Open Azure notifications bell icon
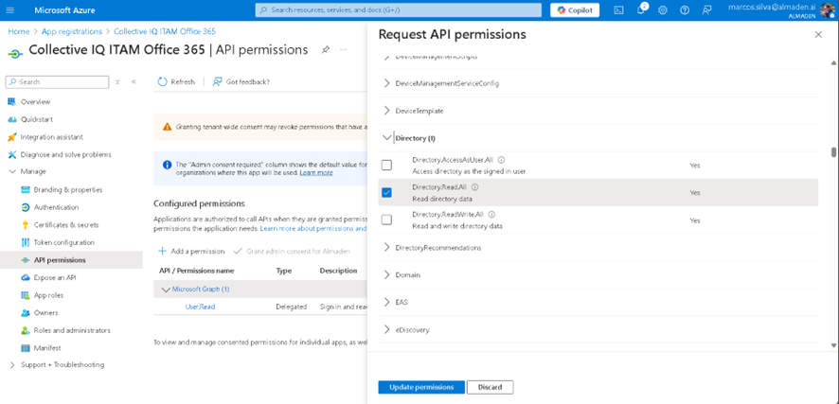 pos(641,10)
